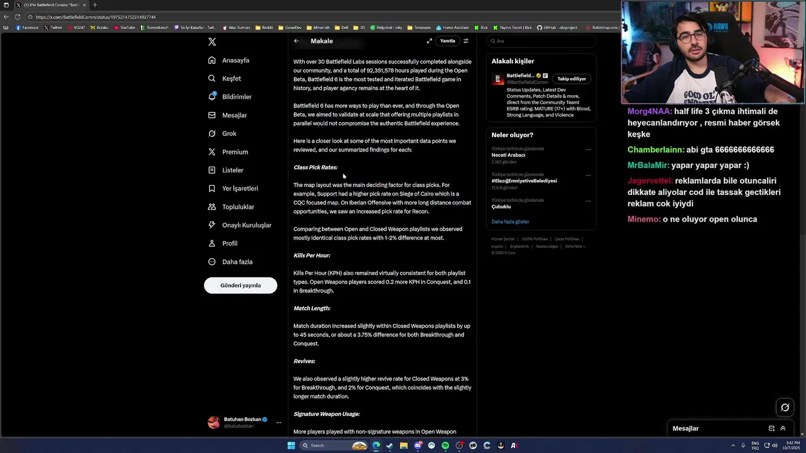
Task: Click the browser back arrow
Action: 6,17
